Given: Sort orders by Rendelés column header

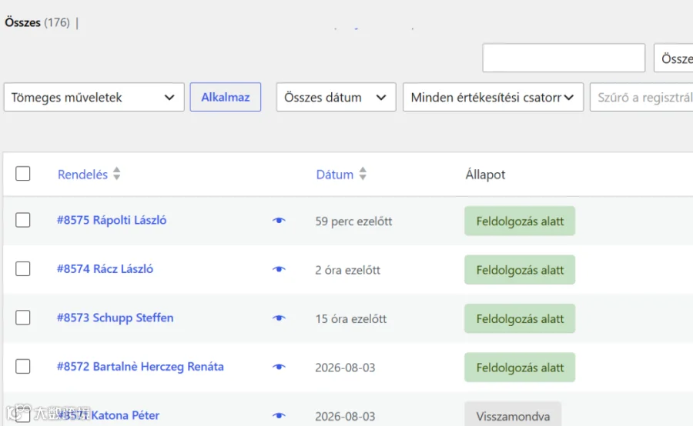Looking at the screenshot, I should 82,175.
